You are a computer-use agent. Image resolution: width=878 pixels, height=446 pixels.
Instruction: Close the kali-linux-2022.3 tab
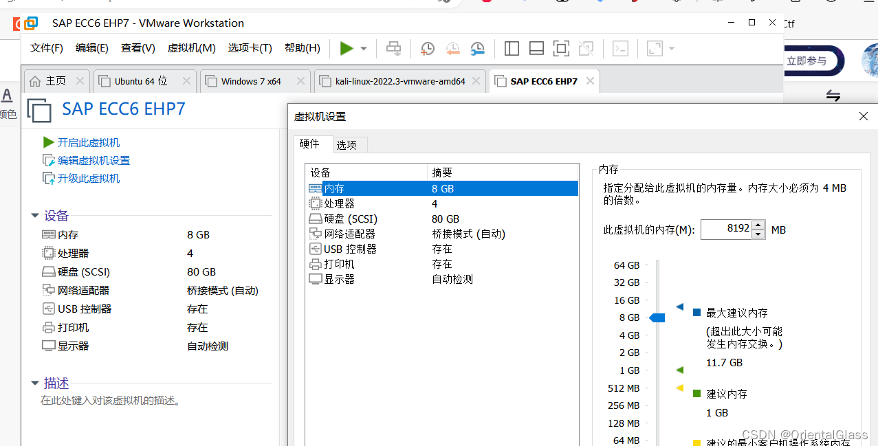coord(476,81)
